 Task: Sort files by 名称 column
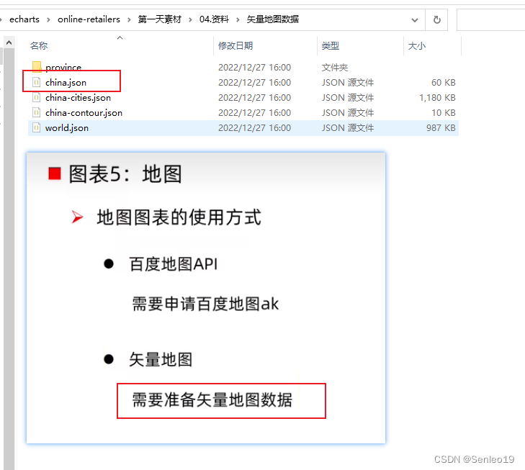click(39, 45)
